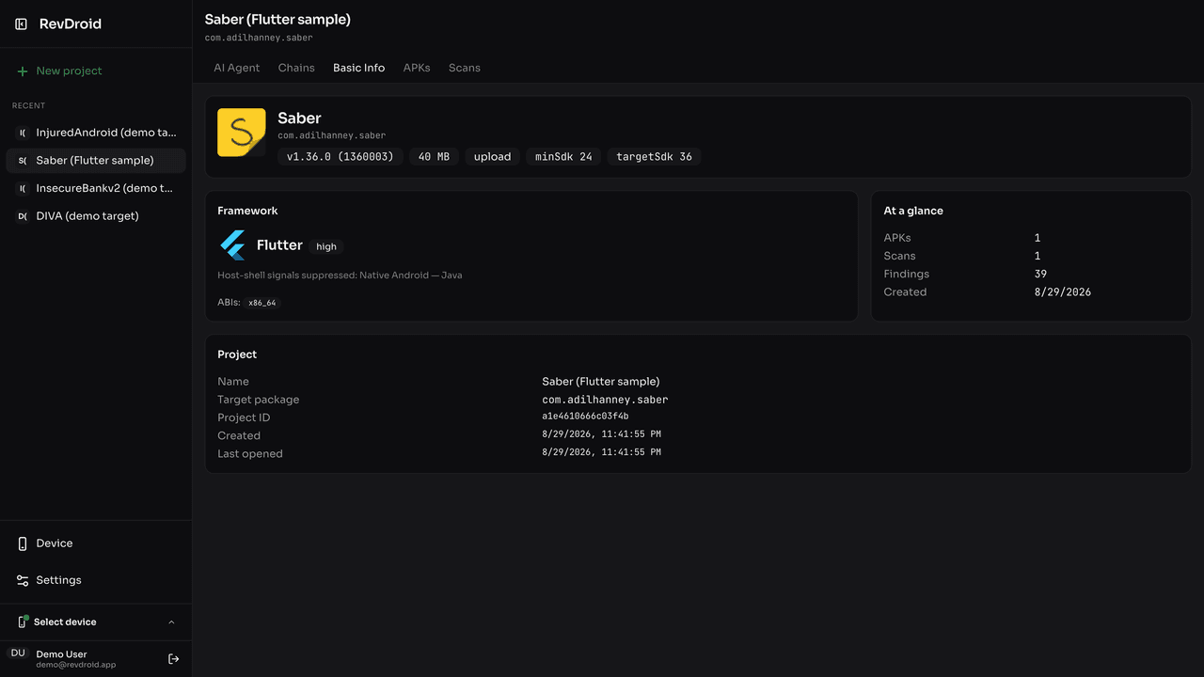Click the minSdk 24 badge

[563, 157]
